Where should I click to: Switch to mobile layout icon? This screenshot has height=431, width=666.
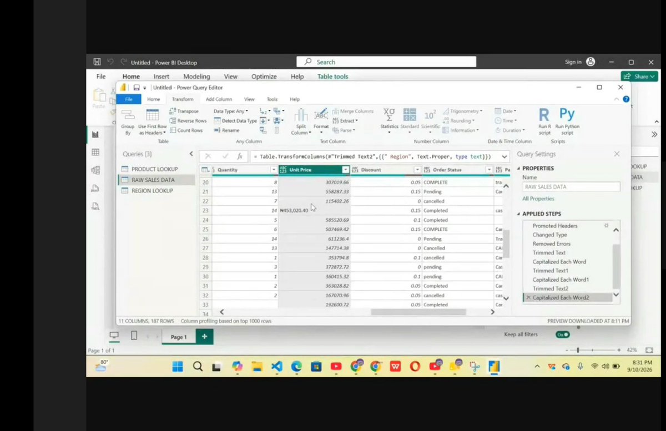coord(134,336)
